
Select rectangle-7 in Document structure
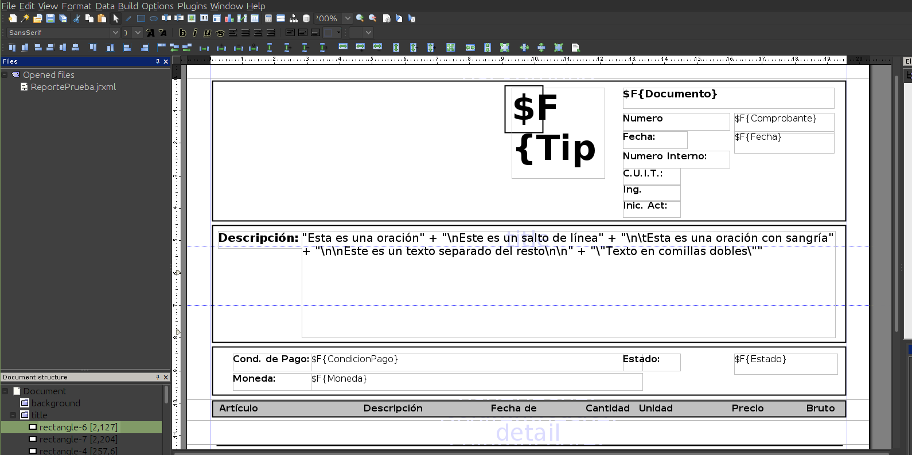78,440
